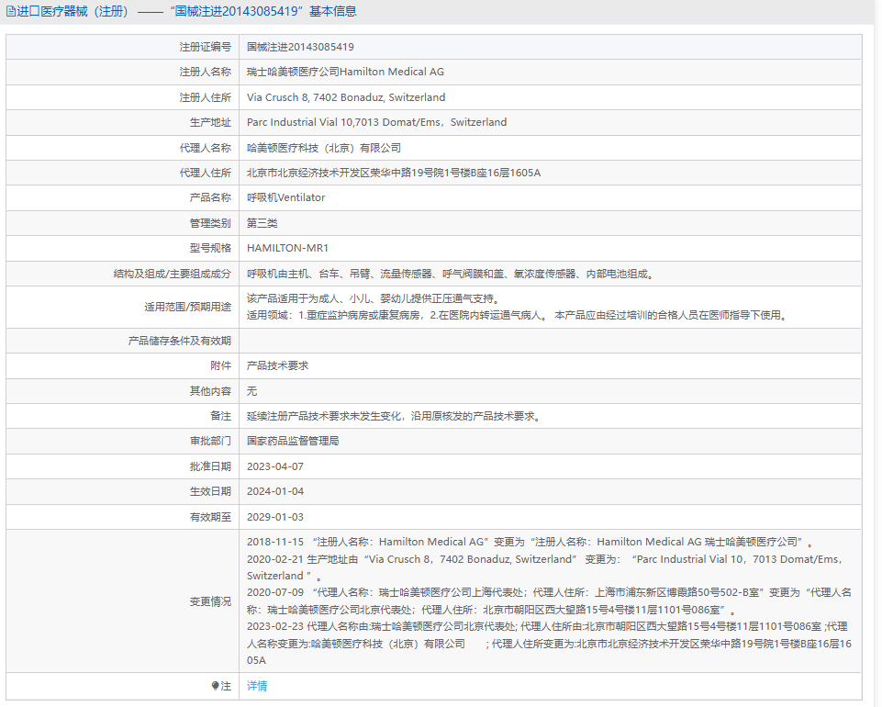Viewport: 882px width, 707px height.
Task: Click the production address Parc Industrial Vial value
Action: coord(376,122)
